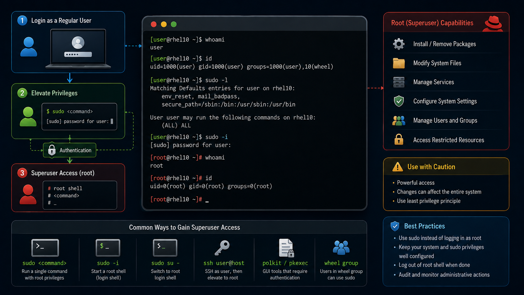Click 'Use sudo instead of logging in as root'

(x=440, y=238)
